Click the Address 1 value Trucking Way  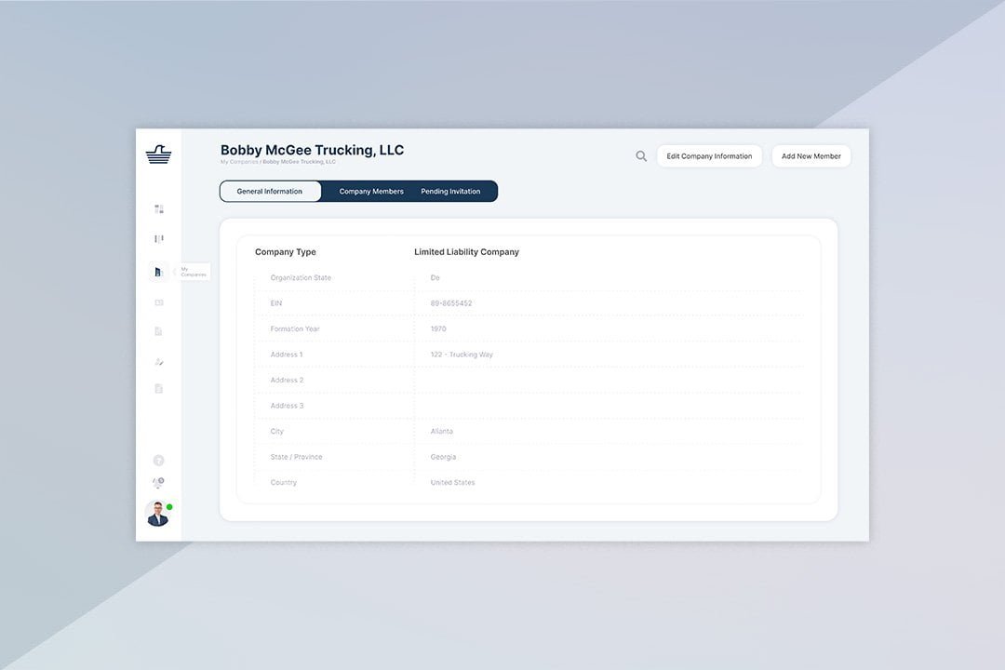[462, 355]
